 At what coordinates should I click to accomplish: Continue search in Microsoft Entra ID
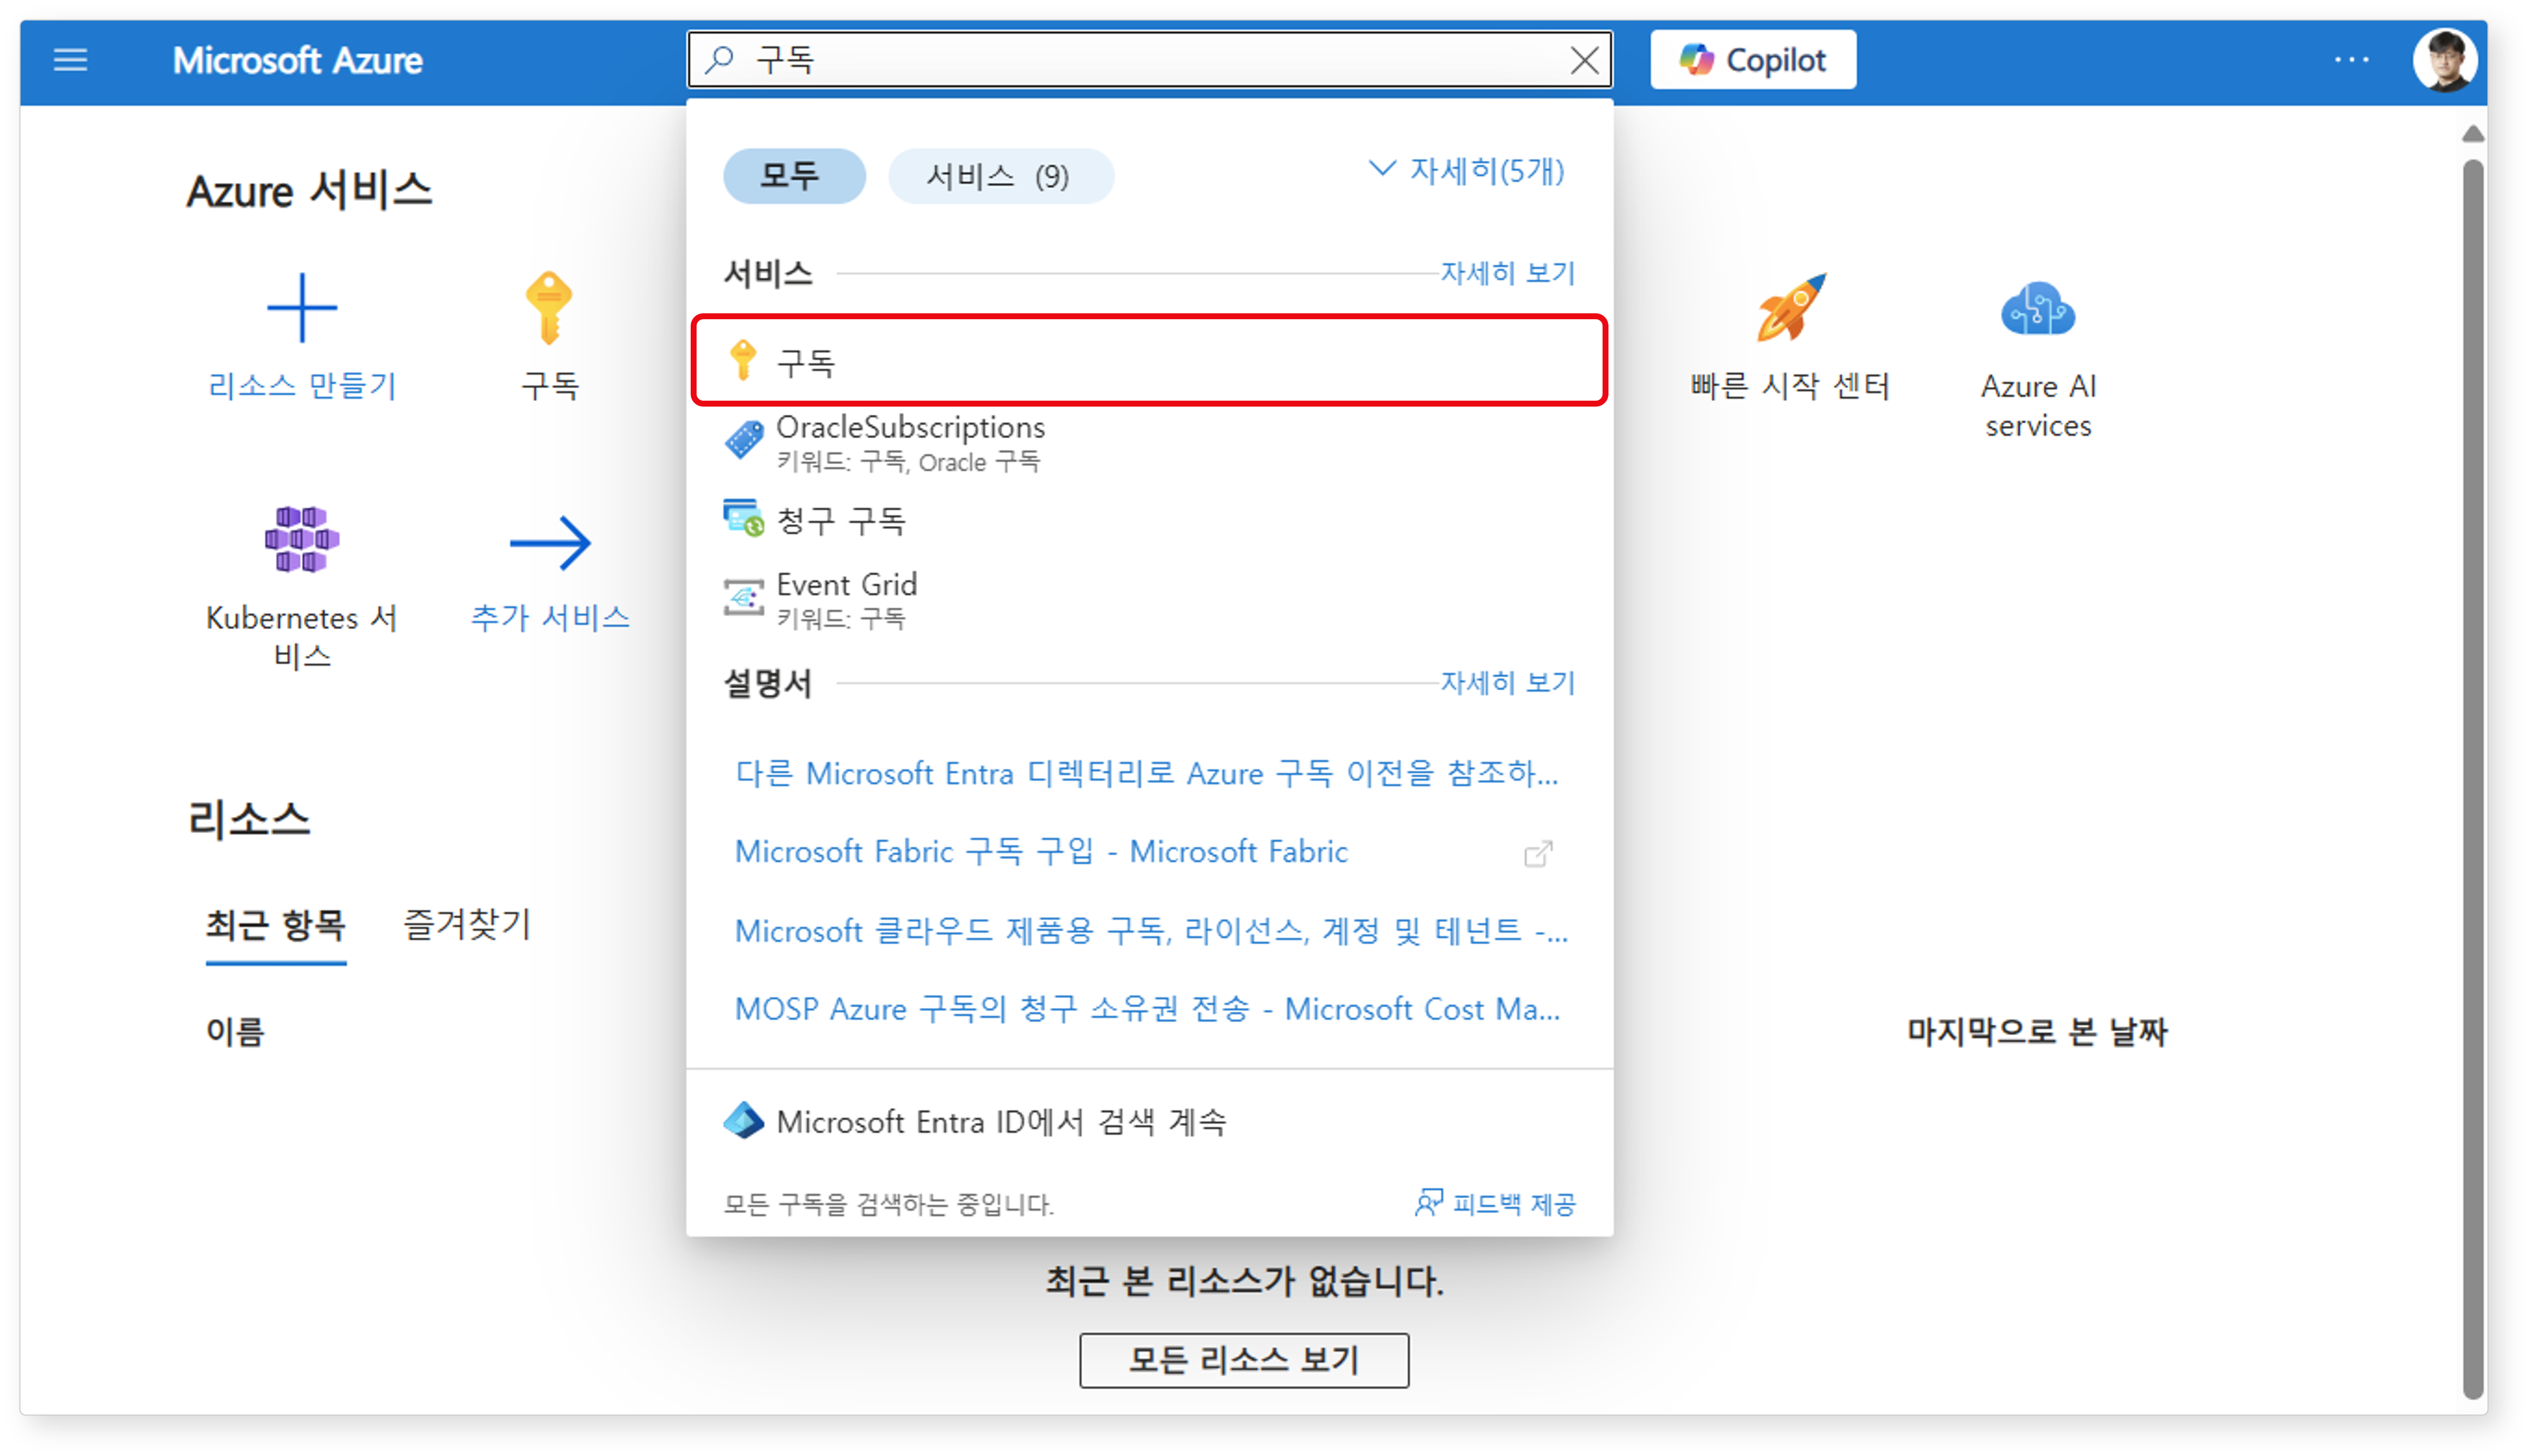click(1149, 1121)
